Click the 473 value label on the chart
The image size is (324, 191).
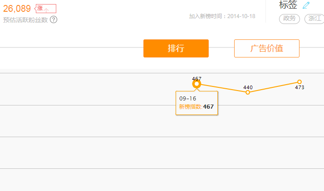pos(299,87)
